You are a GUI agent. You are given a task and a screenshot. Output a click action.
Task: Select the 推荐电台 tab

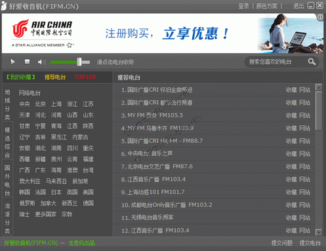pyautogui.click(x=55, y=77)
